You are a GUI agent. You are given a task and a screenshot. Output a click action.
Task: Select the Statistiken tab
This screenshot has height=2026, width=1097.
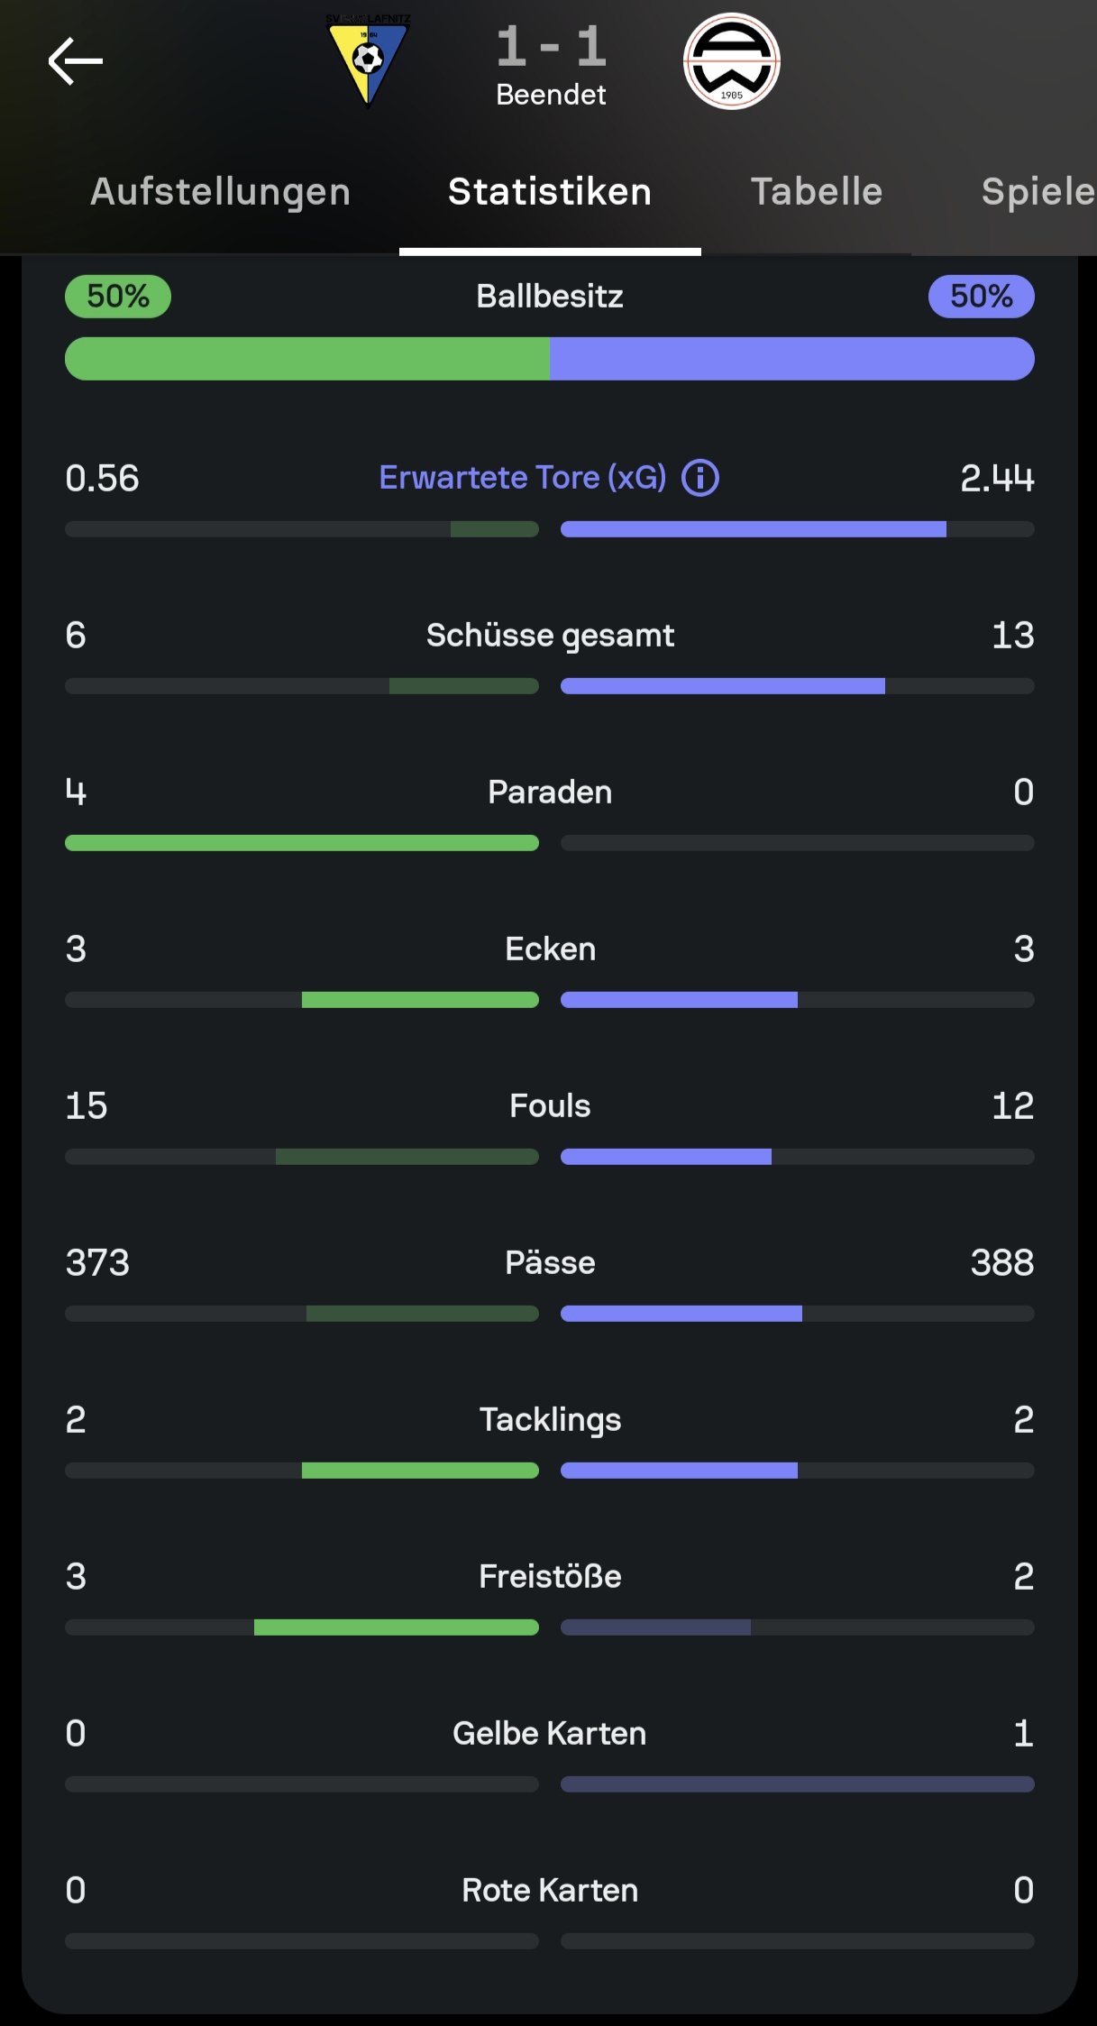point(550,192)
